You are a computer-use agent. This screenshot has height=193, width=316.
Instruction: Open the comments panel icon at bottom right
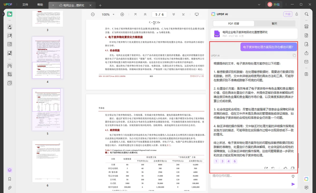pos(307,188)
